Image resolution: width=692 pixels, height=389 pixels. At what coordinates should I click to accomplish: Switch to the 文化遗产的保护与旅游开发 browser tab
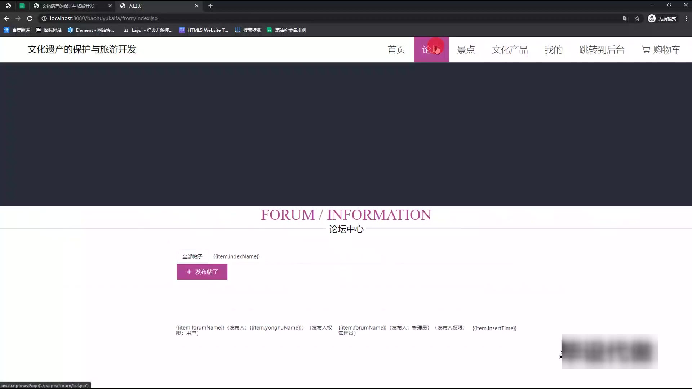(68, 6)
